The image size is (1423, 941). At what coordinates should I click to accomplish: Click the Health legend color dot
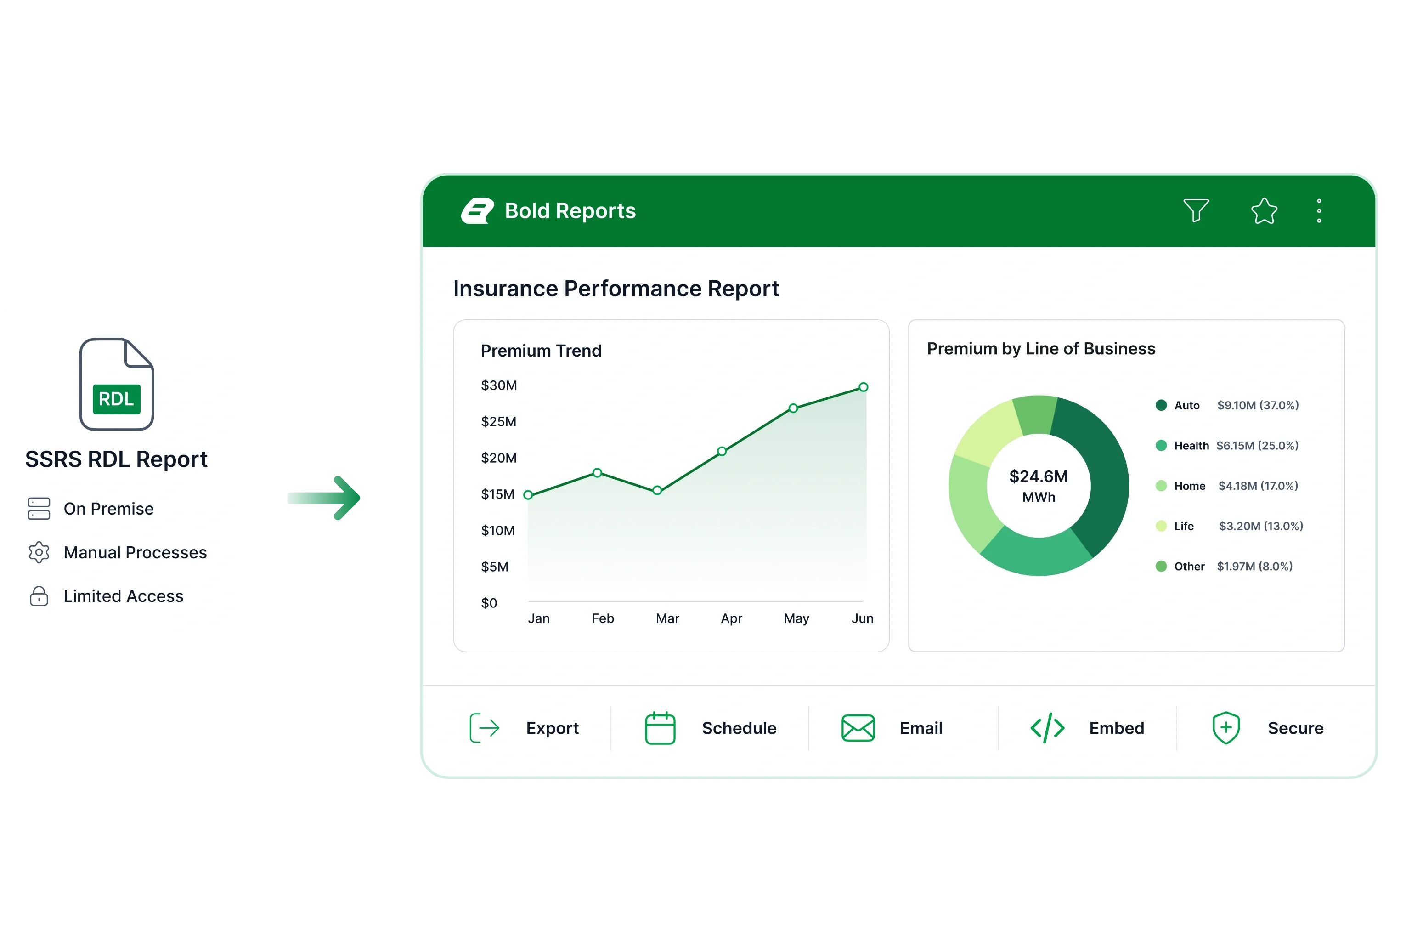coord(1161,445)
